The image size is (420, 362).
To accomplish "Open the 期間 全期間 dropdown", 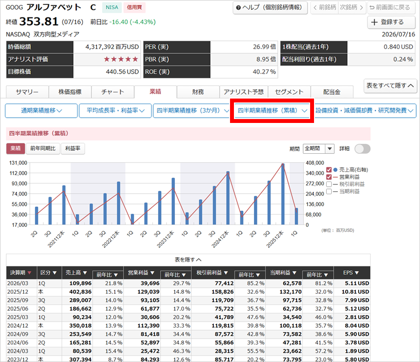I will [318, 148].
